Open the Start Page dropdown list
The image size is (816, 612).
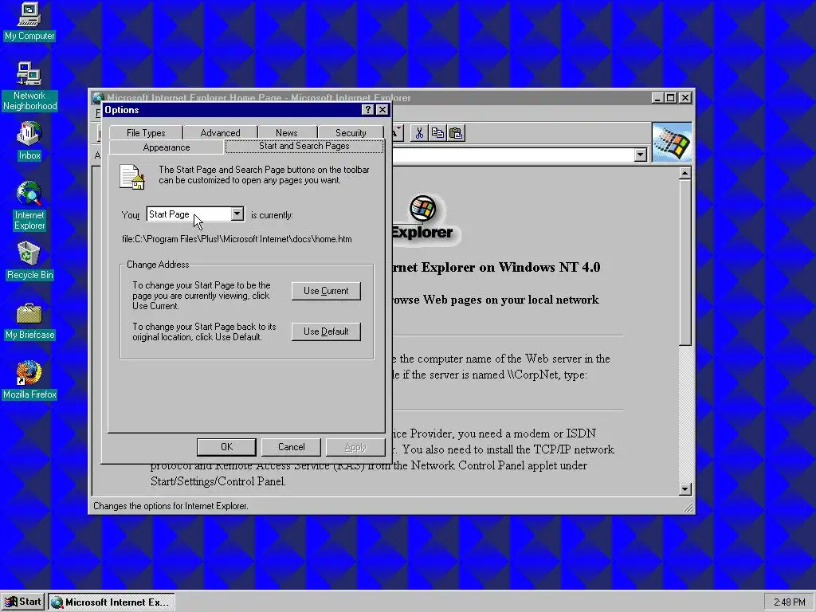click(x=237, y=214)
